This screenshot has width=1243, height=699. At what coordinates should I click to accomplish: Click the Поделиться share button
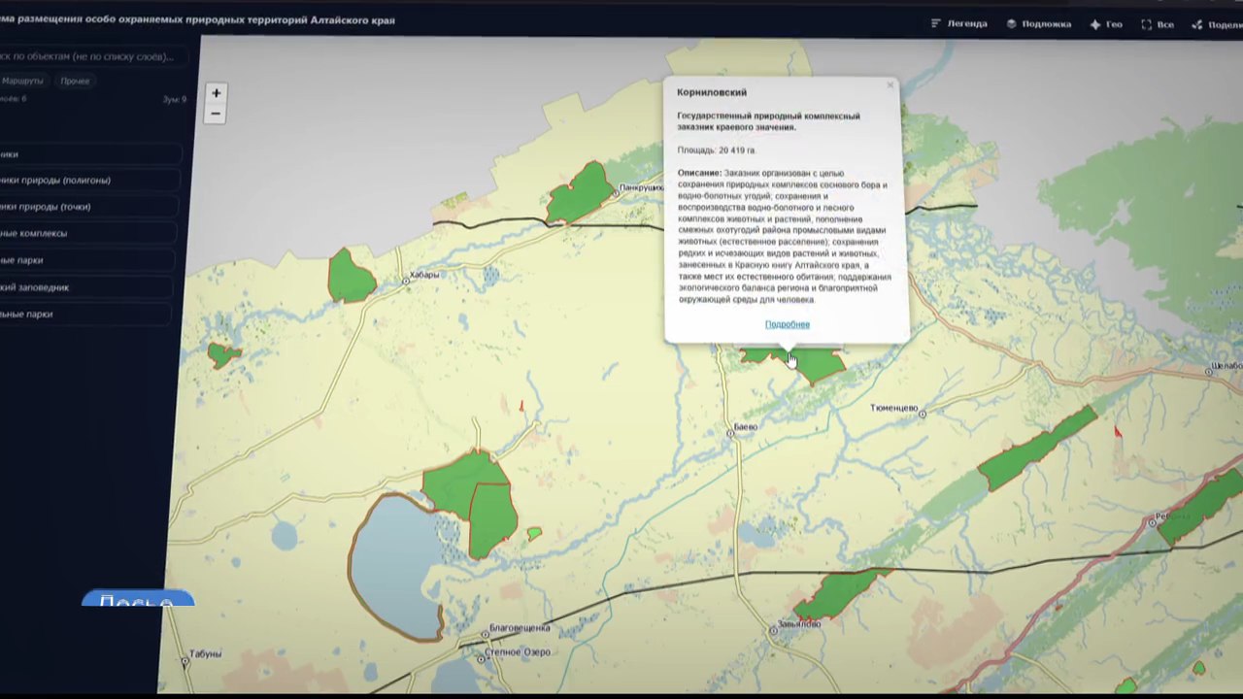tap(1218, 25)
